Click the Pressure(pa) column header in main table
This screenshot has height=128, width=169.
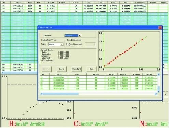click(x=140, y=3)
